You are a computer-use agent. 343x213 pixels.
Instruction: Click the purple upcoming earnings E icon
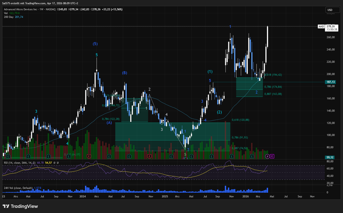[x=272, y=156]
